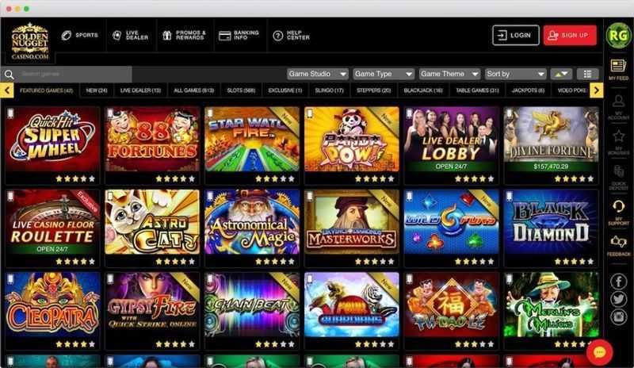Select the Slots (588) category tab

[x=241, y=90]
